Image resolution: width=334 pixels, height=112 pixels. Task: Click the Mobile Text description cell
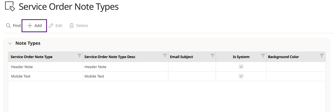click(x=126, y=76)
